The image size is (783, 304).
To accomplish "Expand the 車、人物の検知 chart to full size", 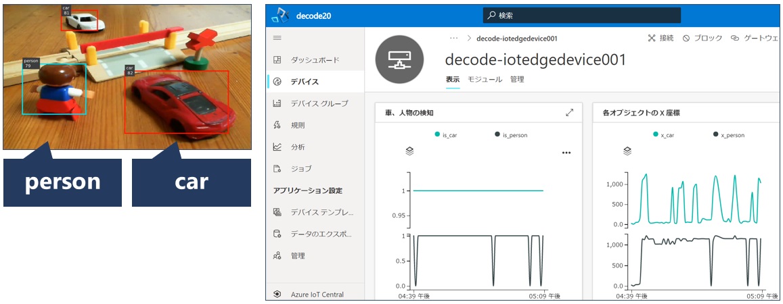I will tap(569, 113).
